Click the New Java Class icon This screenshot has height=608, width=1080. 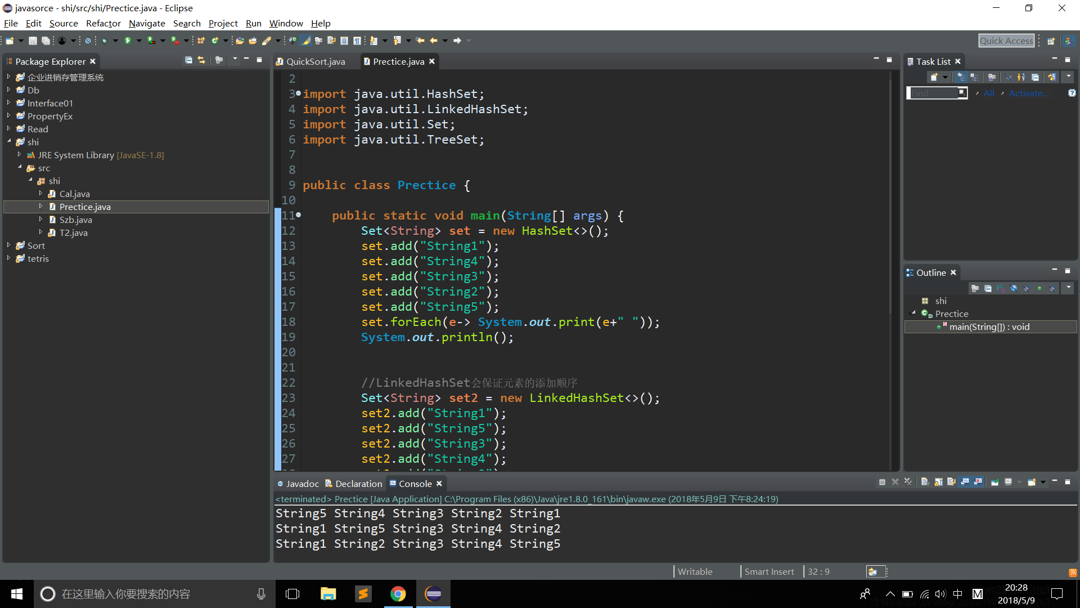tap(215, 41)
